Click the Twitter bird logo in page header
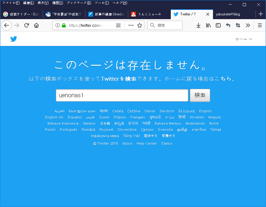 tap(14, 39)
